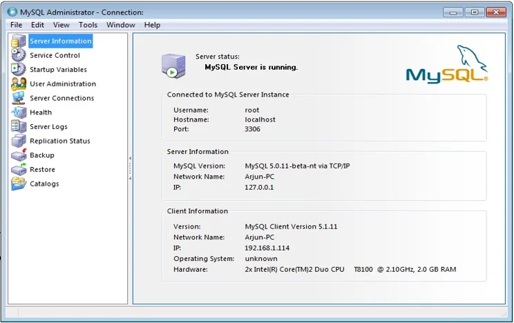Viewport: 514px width, 323px height.
Task: Go to User Administration
Action: [x=63, y=84]
